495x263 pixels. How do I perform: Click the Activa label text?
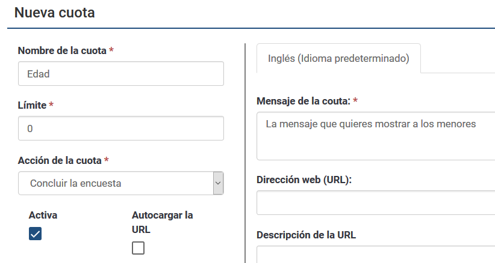coord(43,215)
